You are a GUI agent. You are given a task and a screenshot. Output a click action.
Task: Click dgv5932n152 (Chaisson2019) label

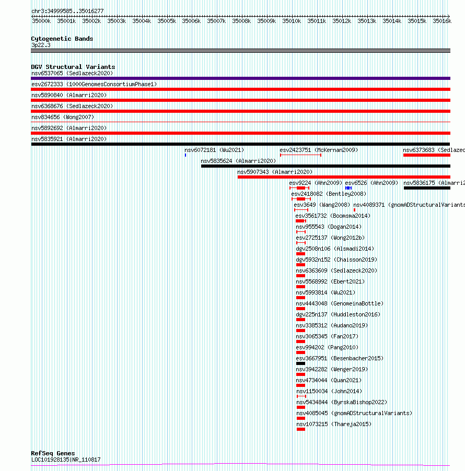click(336, 260)
